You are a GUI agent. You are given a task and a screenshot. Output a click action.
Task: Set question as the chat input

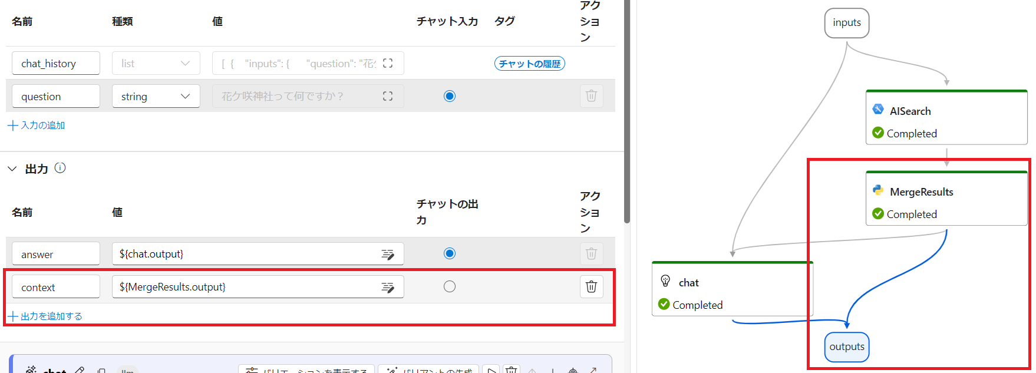450,96
